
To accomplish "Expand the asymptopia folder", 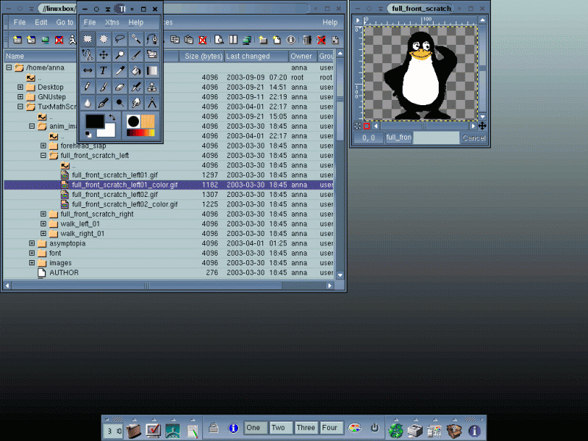I will tap(32, 243).
